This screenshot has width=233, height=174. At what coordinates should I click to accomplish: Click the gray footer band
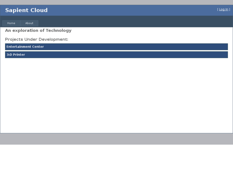[x=116, y=139]
